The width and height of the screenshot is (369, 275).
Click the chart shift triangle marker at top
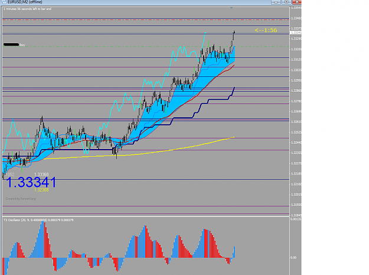pos(231,8)
